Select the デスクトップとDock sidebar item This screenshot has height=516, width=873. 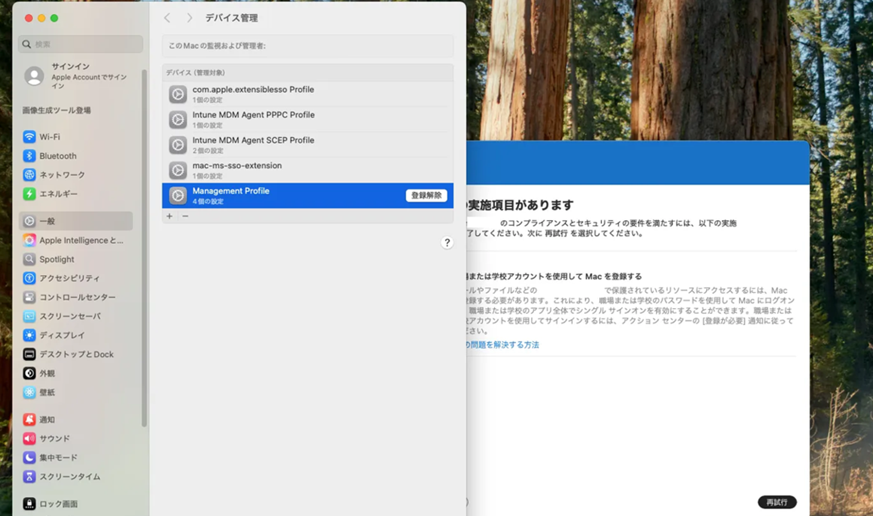pos(75,355)
